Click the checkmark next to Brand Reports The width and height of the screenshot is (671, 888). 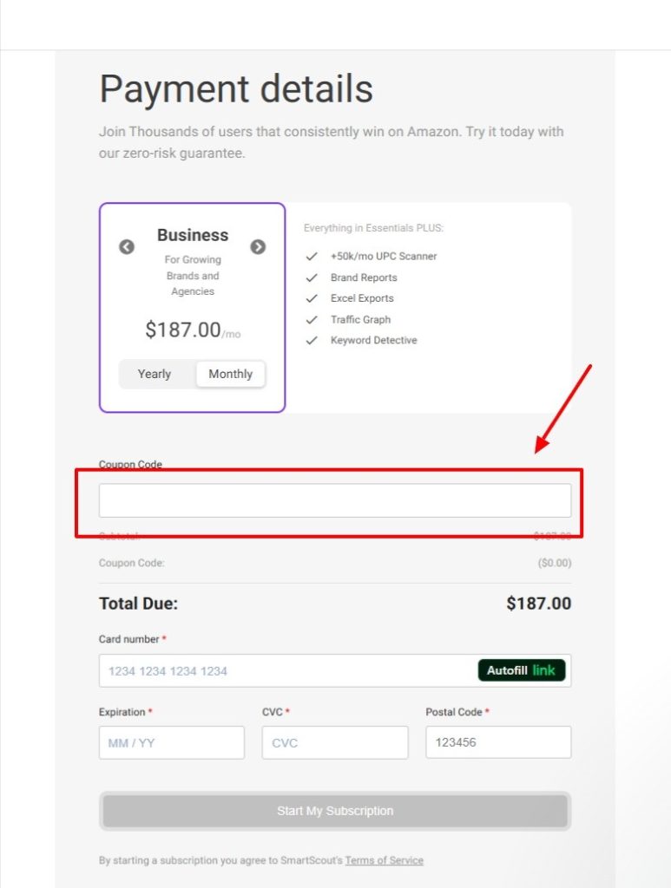coord(312,277)
